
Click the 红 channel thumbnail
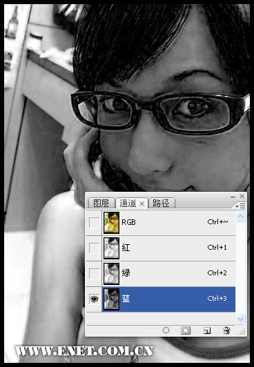(111, 248)
